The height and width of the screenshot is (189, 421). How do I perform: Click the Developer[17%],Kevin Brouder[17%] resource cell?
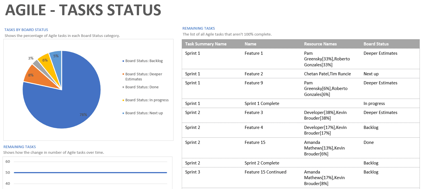325,130
